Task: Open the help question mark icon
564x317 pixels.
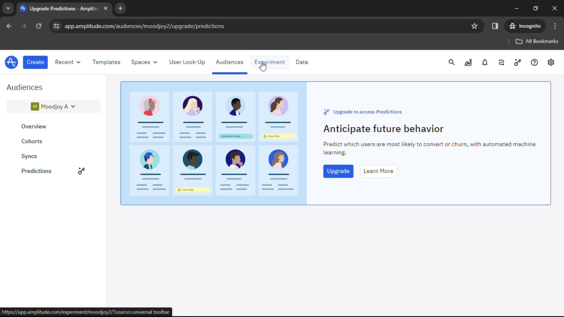Action: pos(534,62)
